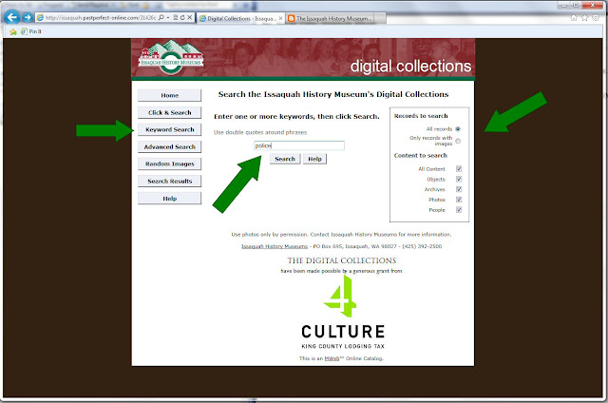Open the address bar dropdown arrow
This screenshot has width=608, height=403.
(168, 17)
